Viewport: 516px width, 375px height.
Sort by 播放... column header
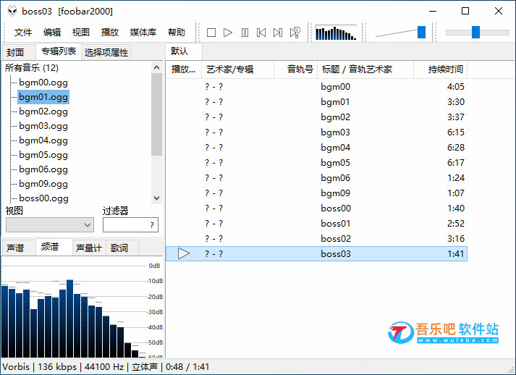click(x=184, y=69)
